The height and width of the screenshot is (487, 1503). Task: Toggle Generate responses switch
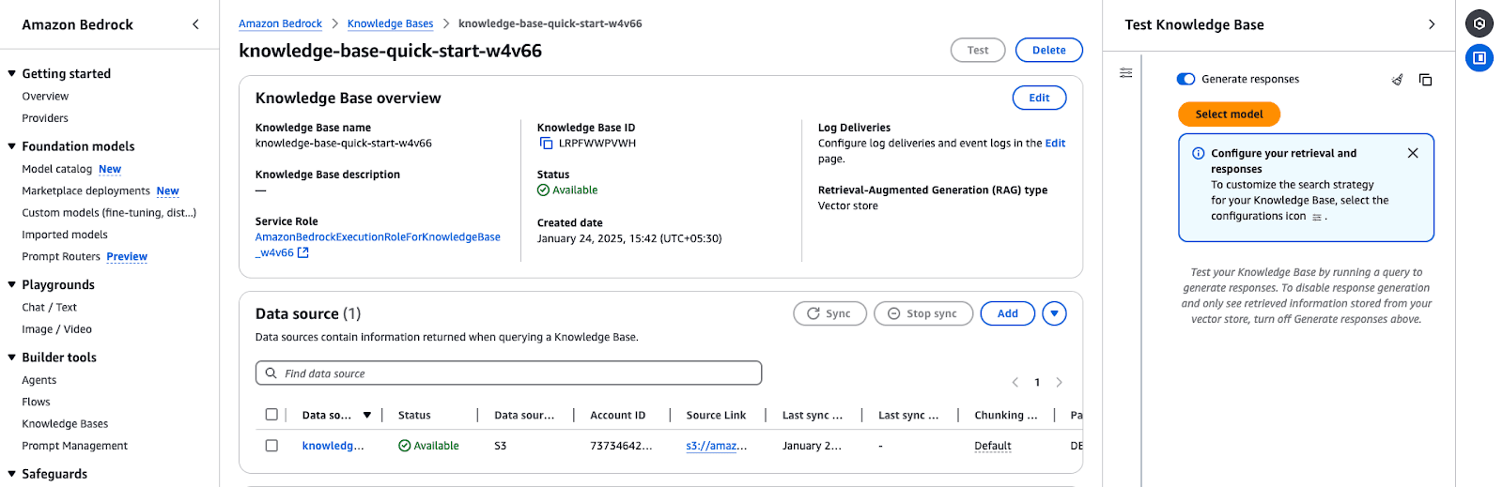(1185, 80)
